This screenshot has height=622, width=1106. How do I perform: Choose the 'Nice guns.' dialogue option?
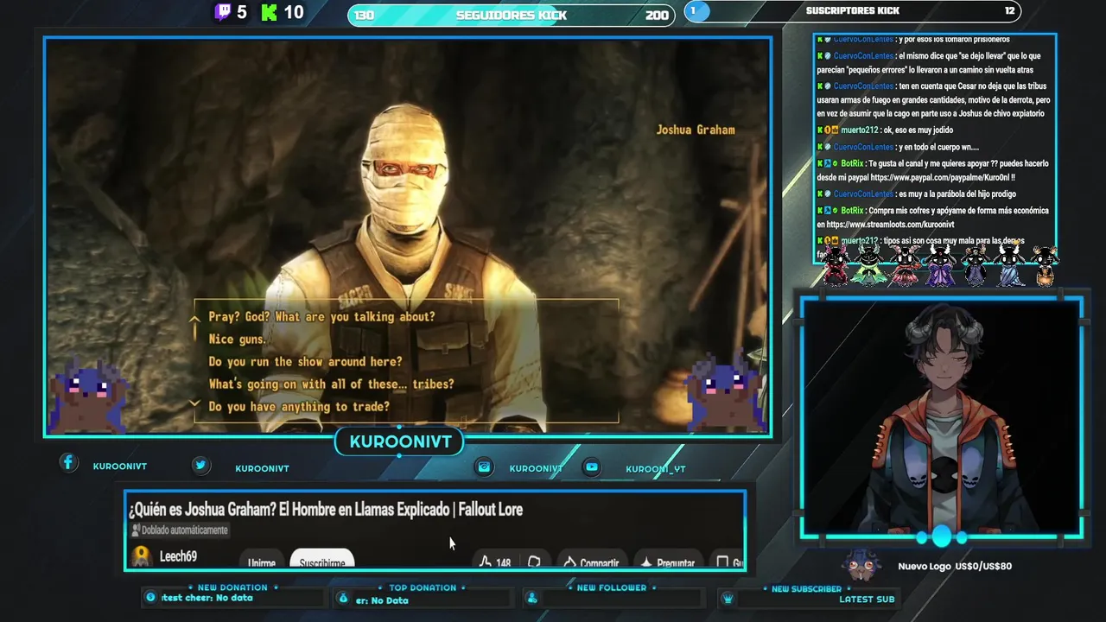[x=237, y=340]
